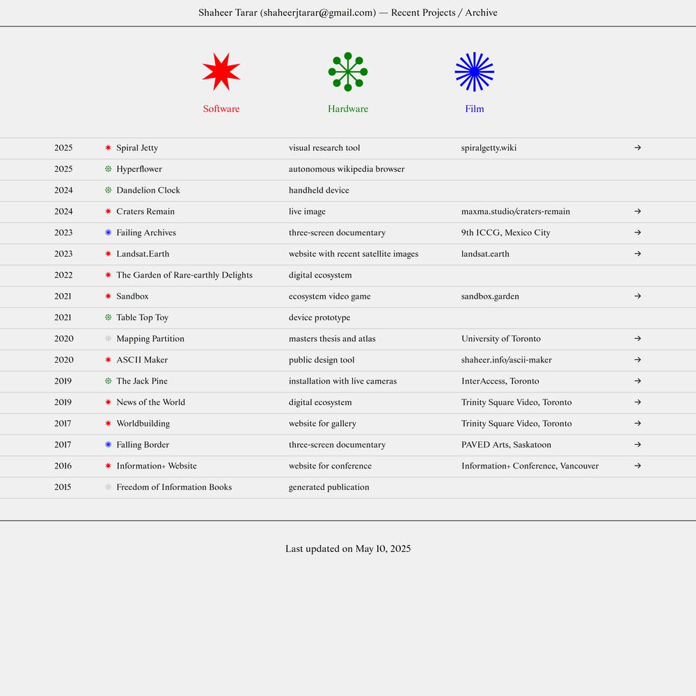This screenshot has width=696, height=696.
Task: Open the Spiral Jetty project title
Action: point(137,148)
